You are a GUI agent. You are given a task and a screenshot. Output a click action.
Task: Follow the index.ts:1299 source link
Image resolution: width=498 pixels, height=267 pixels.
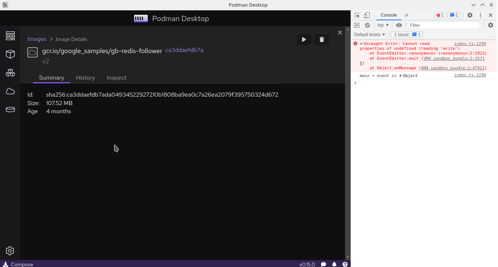point(470,44)
